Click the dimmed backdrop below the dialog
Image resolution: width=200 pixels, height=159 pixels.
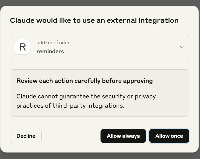coord(100,156)
